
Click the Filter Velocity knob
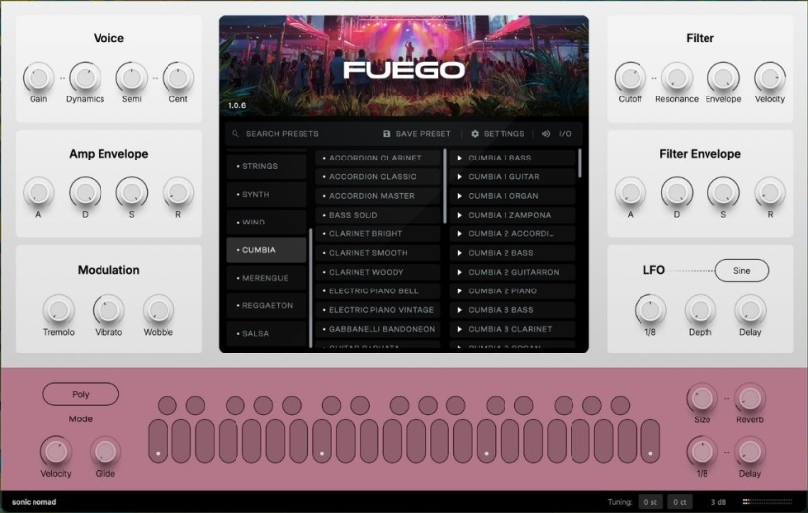[x=770, y=77]
